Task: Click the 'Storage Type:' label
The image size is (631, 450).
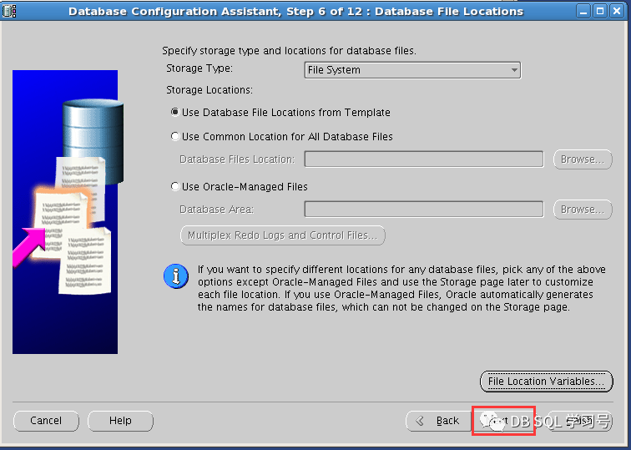Action: (199, 68)
